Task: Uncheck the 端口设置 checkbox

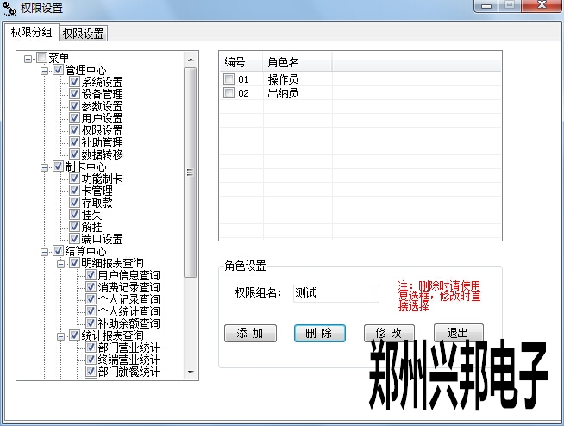Action: point(74,239)
